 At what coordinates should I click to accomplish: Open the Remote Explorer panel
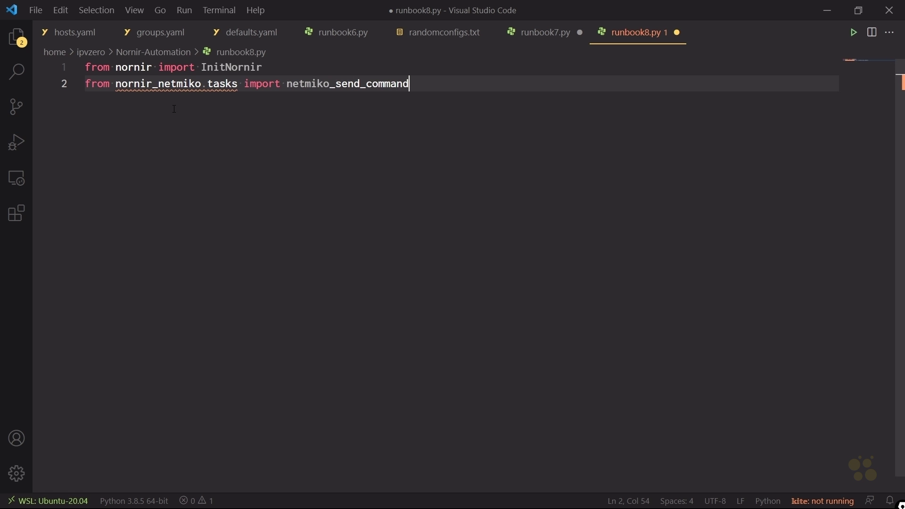16,178
